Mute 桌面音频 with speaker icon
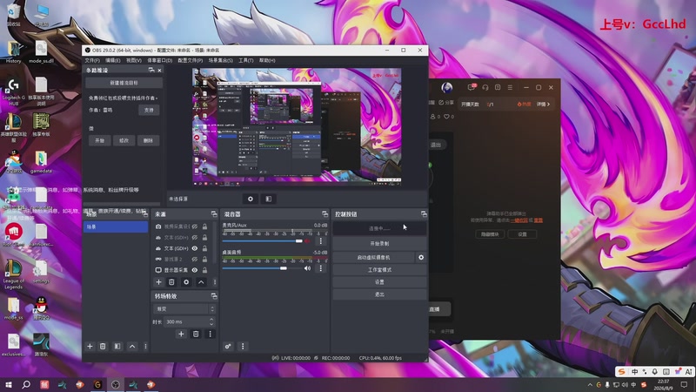The width and height of the screenshot is (696, 392). [307, 268]
